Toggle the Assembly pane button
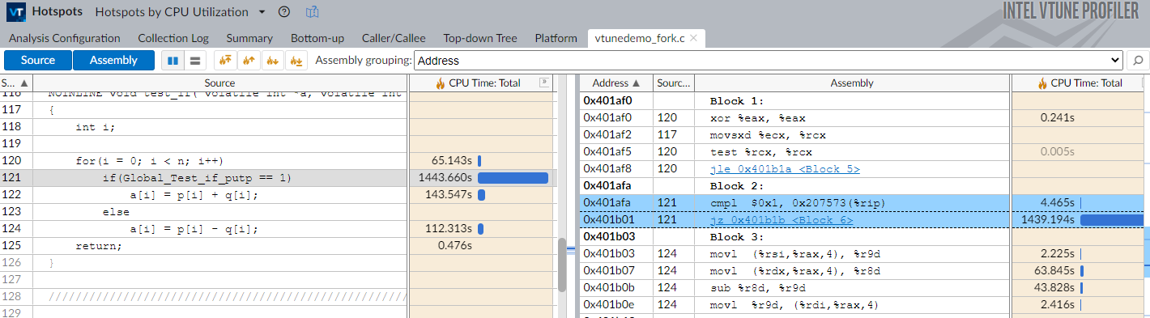This screenshot has height=318, width=1150. click(x=113, y=61)
